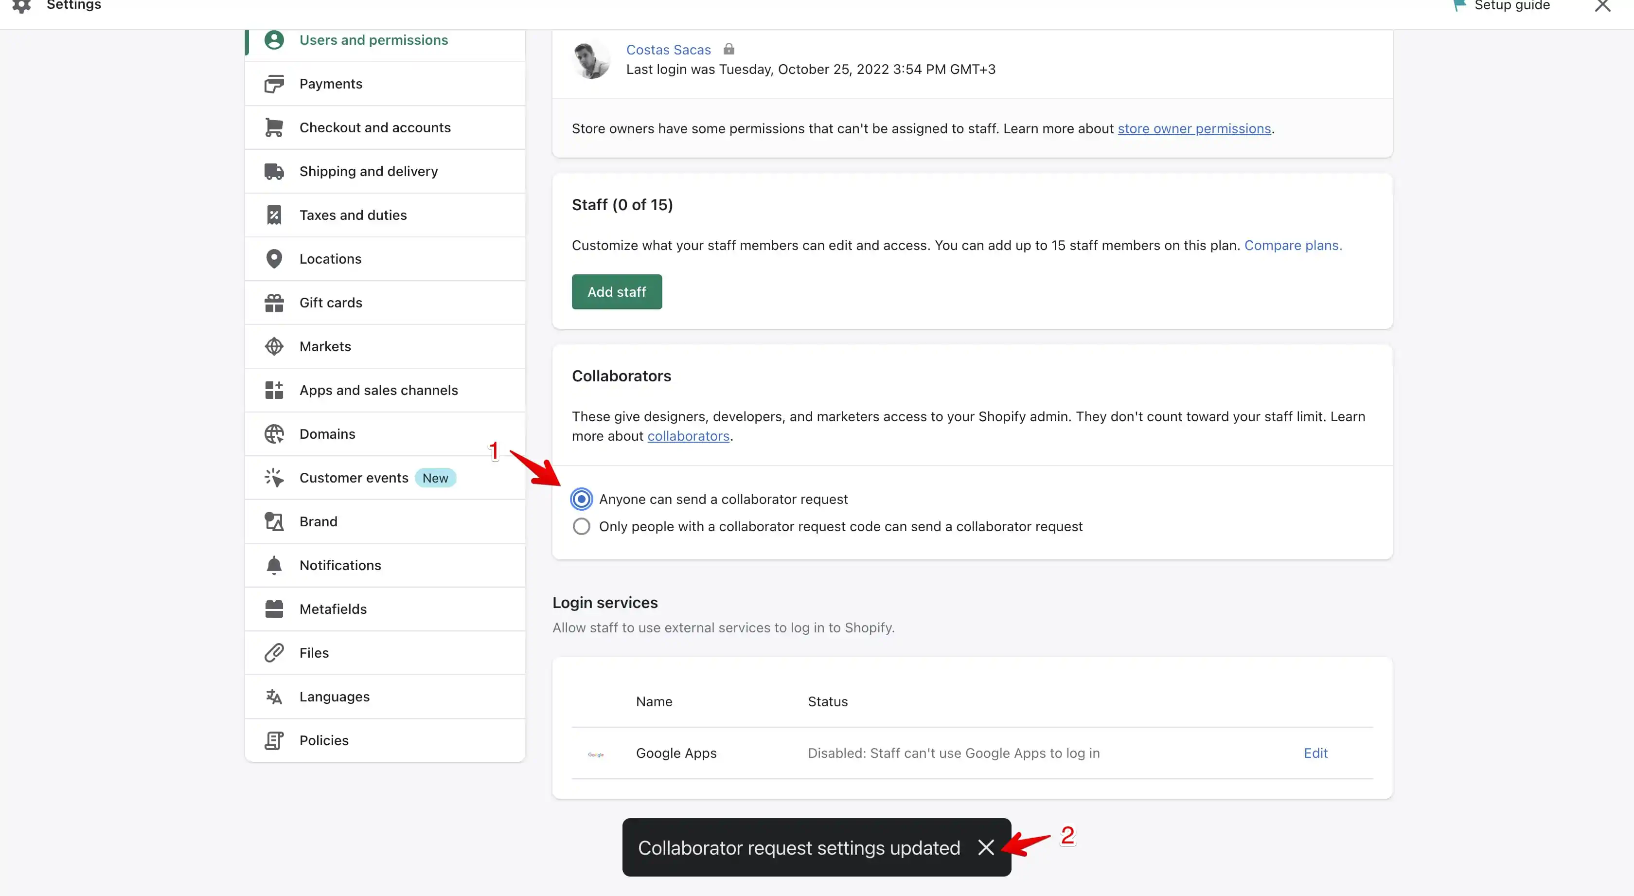The width and height of the screenshot is (1634, 896).
Task: Click the Collaborator request settings updated message
Action: 799,848
